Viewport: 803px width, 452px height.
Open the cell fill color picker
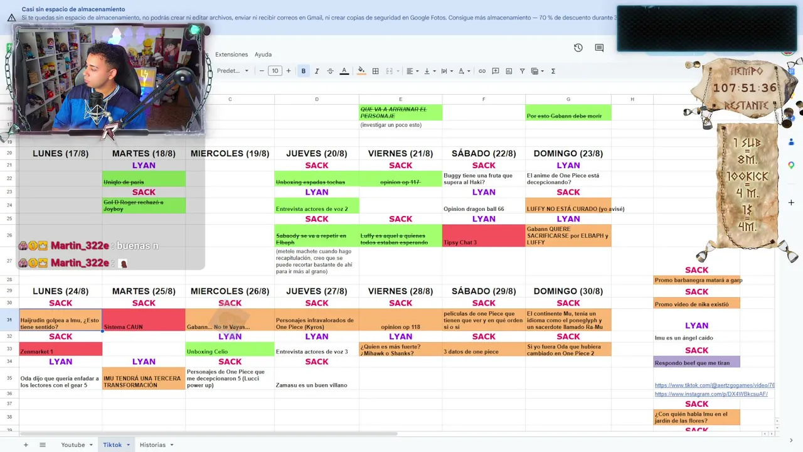[x=361, y=71]
